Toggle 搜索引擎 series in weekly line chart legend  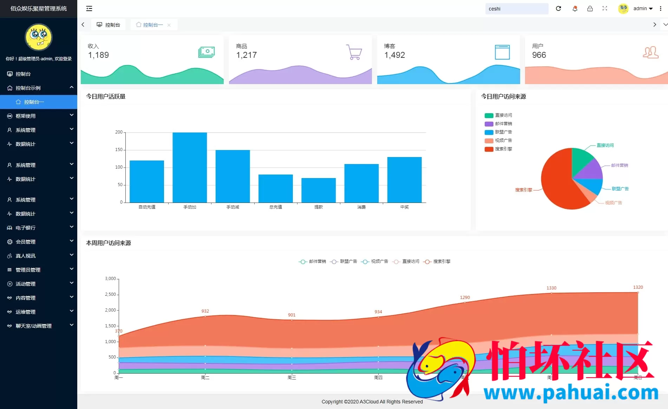point(437,261)
